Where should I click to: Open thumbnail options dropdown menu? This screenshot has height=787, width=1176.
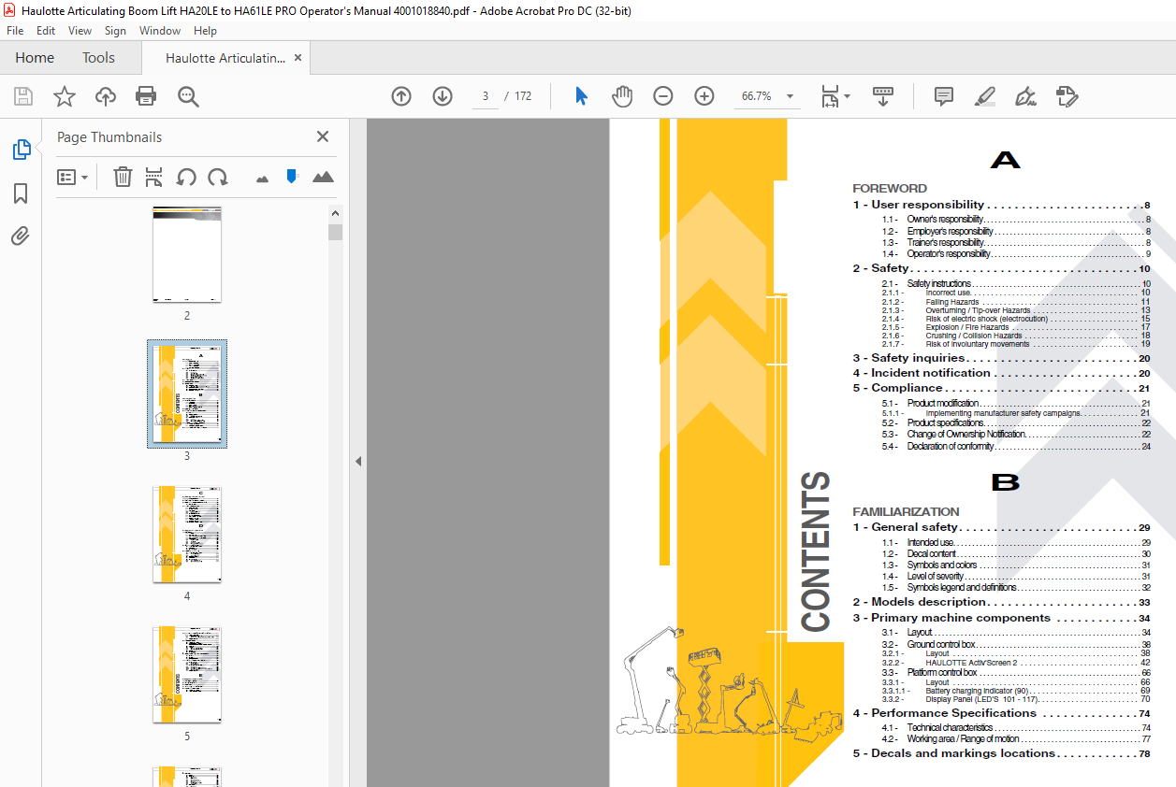[x=72, y=177]
